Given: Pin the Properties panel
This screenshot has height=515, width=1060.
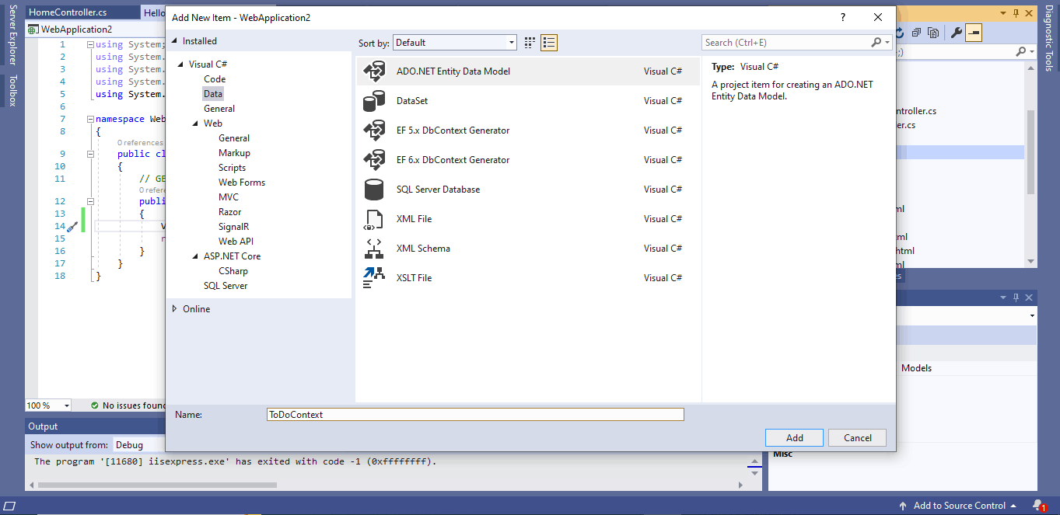Looking at the screenshot, I should [x=1015, y=298].
